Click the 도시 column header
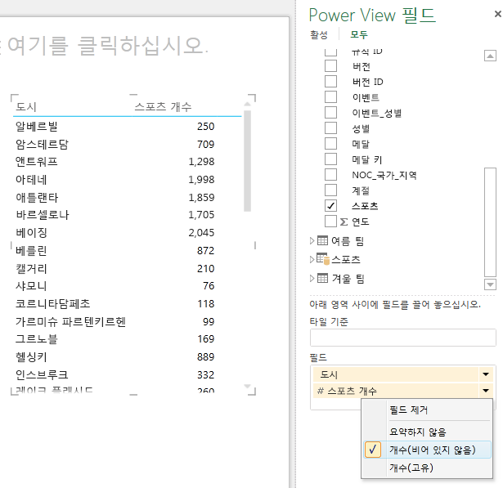Image resolution: width=503 pixels, height=488 pixels. [26, 107]
